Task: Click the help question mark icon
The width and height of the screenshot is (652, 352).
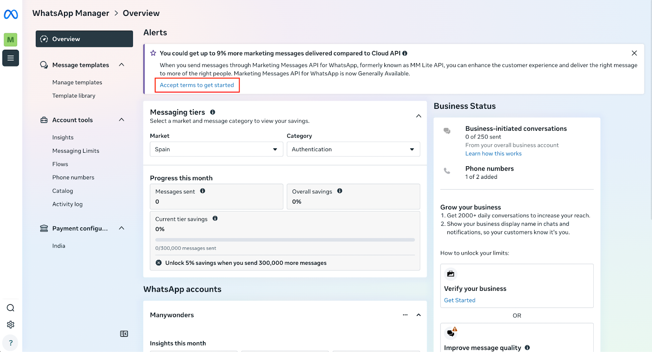Action: click(x=11, y=343)
